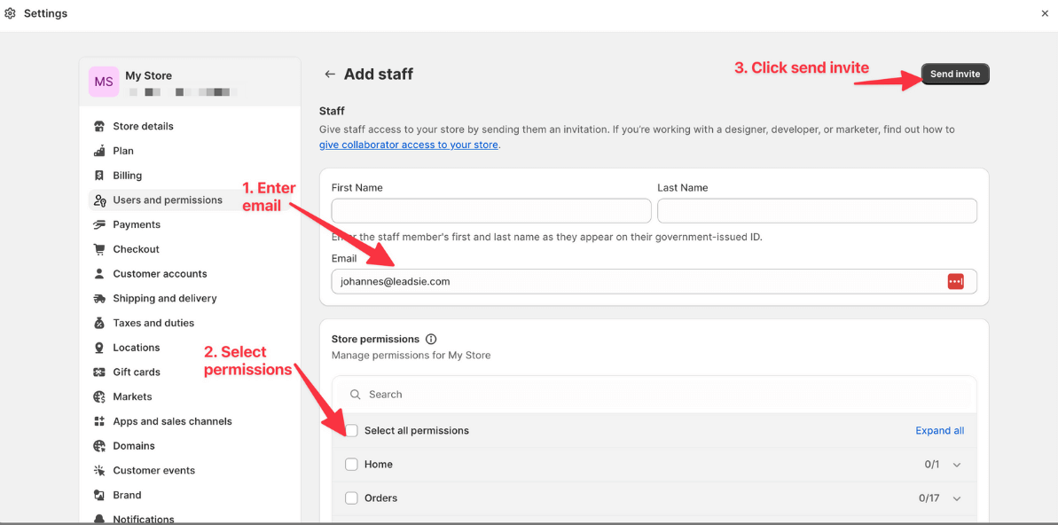Select the Shipping and delivery truck icon
This screenshot has height=525, width=1058.
[x=98, y=298]
